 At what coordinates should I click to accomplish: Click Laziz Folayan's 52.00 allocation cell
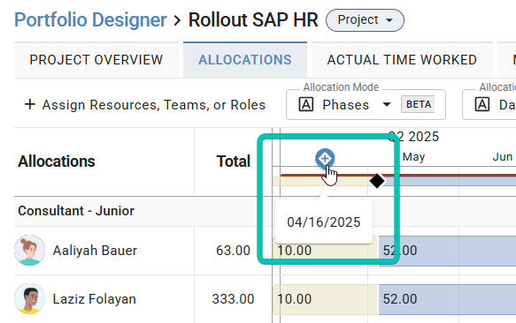(x=447, y=299)
